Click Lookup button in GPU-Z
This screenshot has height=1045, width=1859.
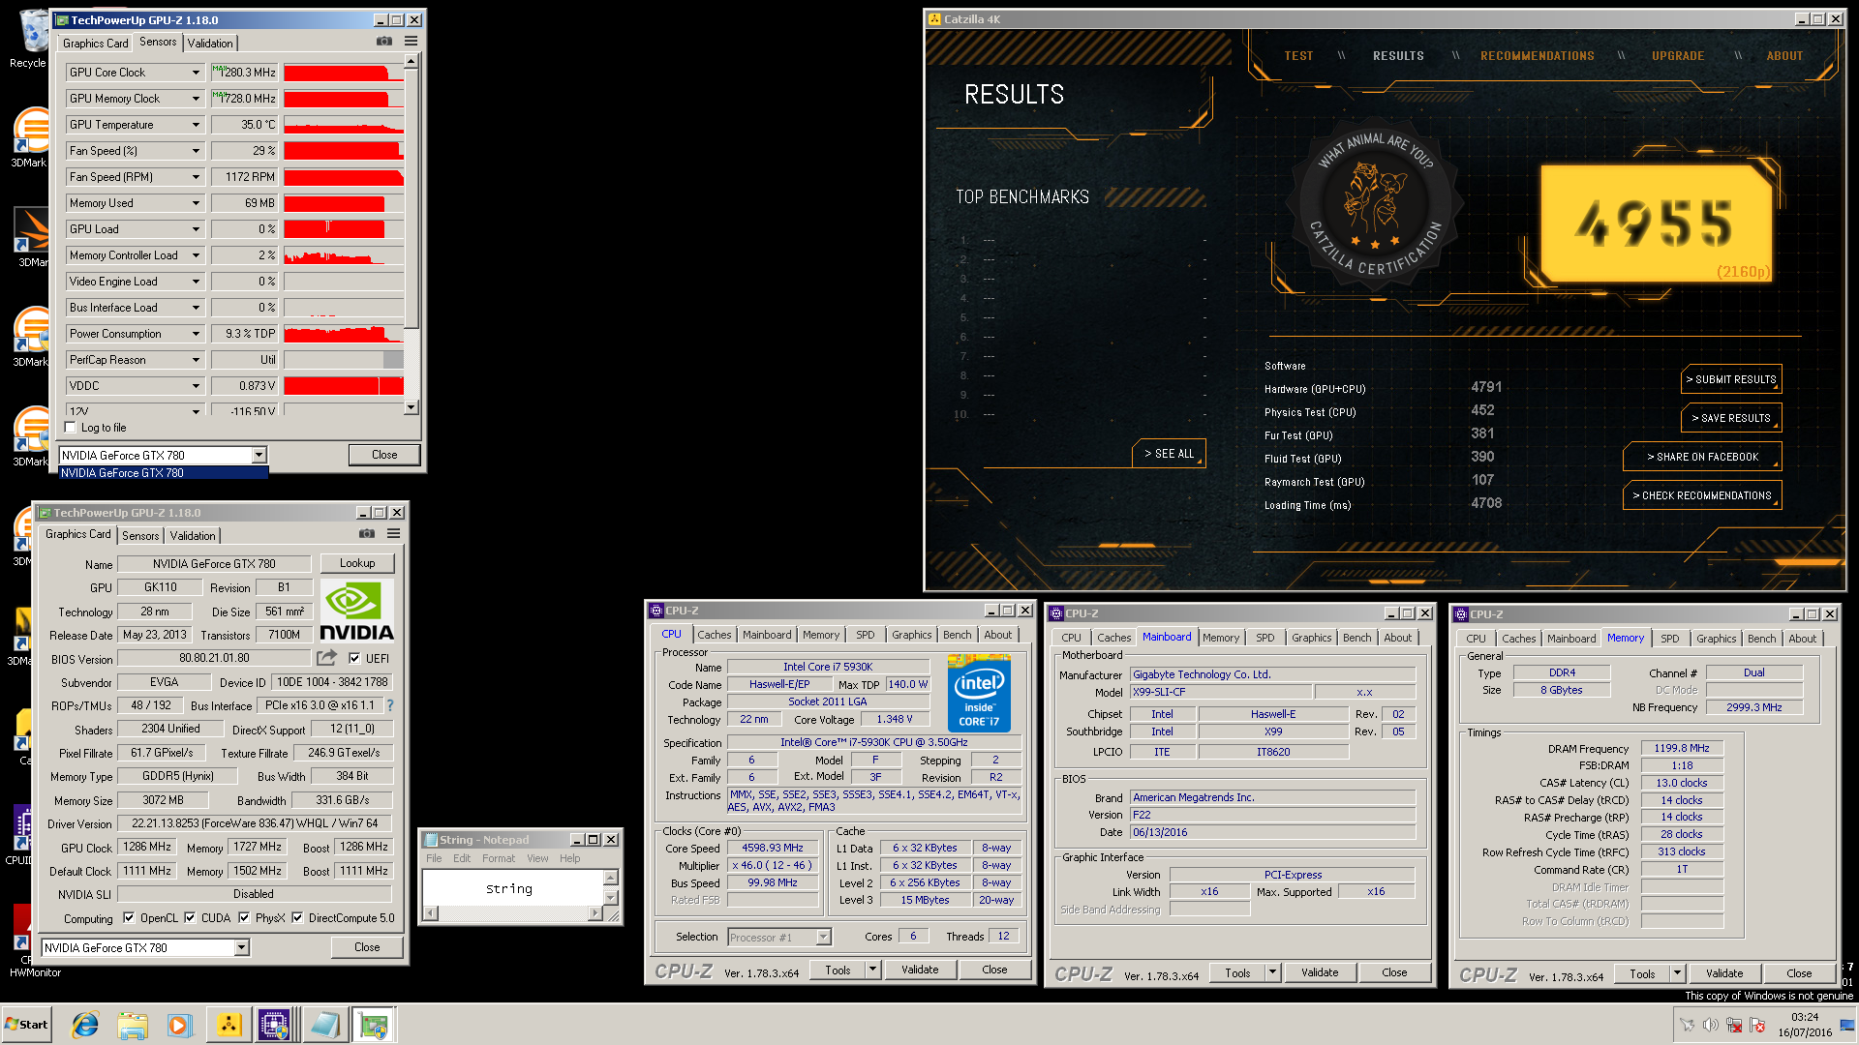[357, 563]
